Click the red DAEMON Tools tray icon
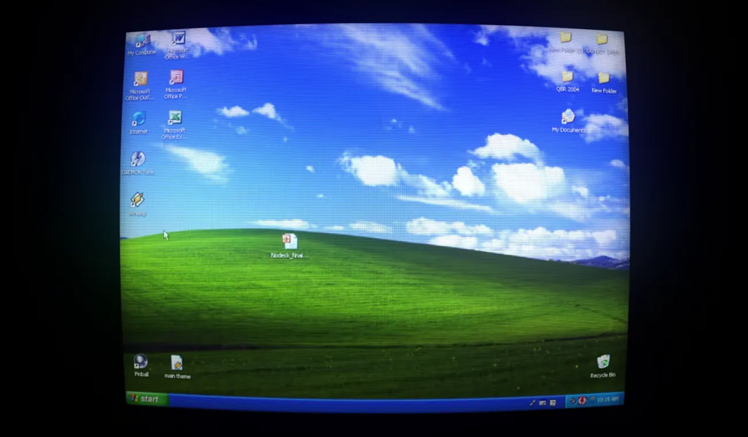The image size is (748, 437). (x=582, y=400)
